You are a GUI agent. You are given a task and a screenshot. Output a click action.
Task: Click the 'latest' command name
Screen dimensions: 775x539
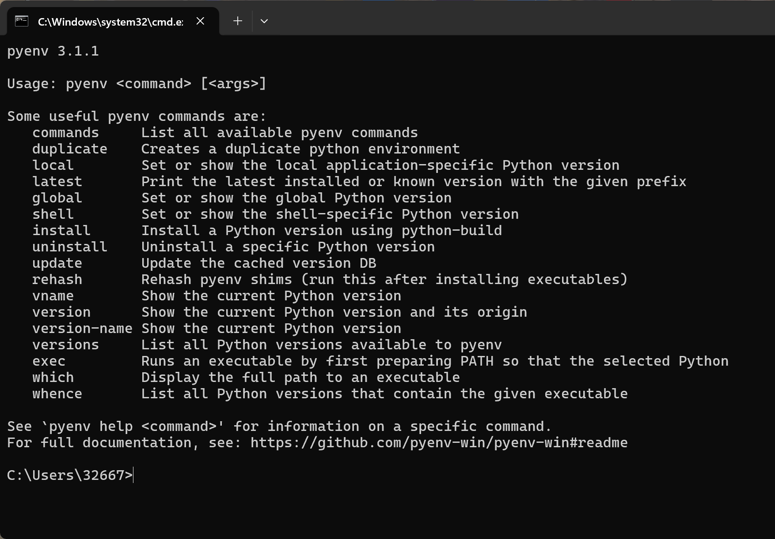pyautogui.click(x=57, y=182)
